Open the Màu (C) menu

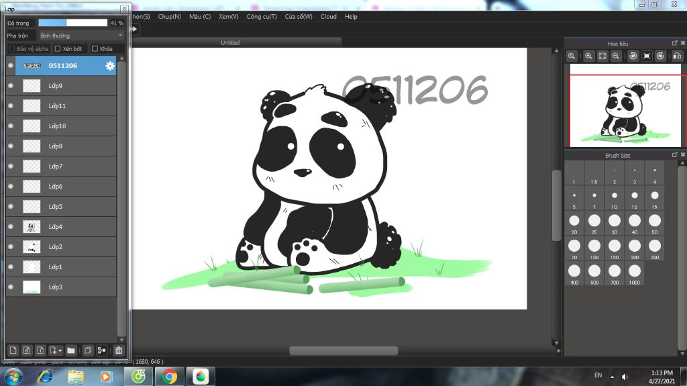tap(200, 17)
